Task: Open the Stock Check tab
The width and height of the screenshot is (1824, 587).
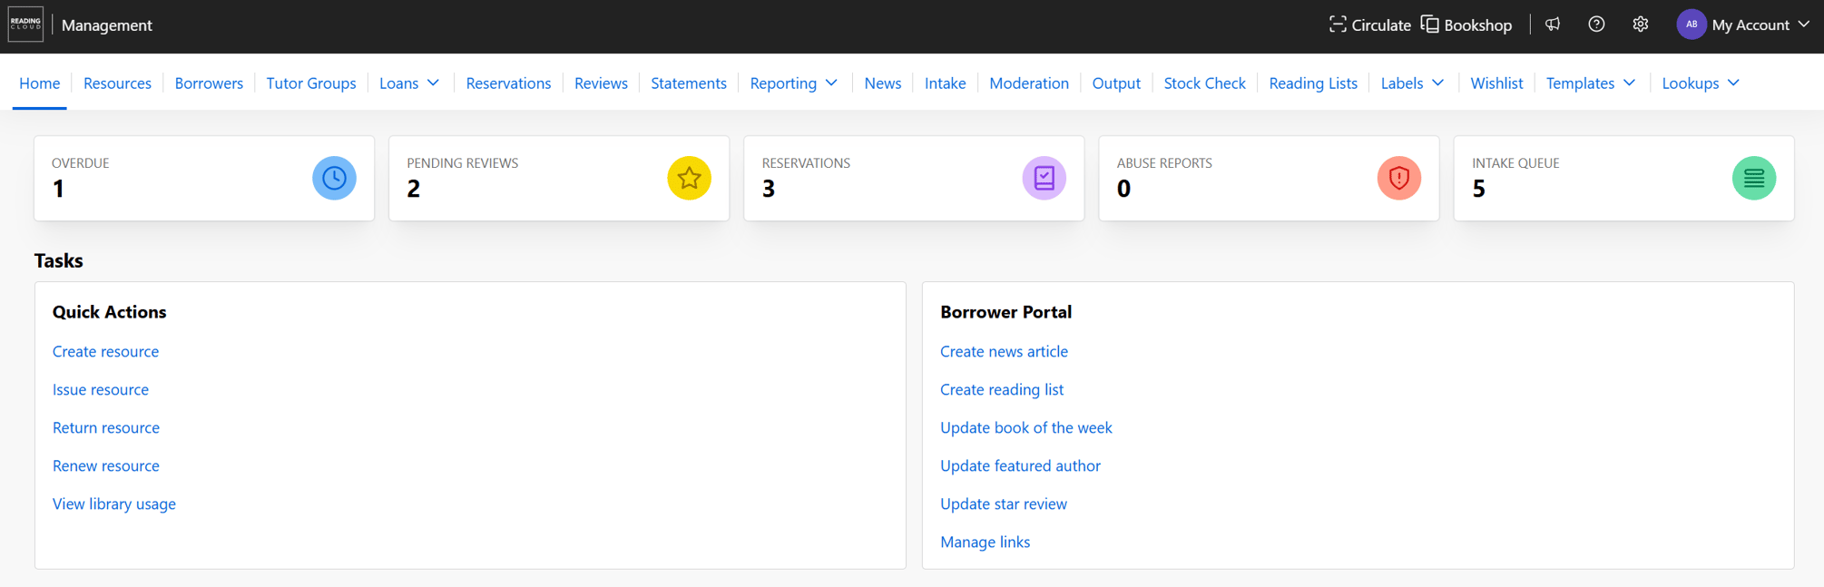Action: coord(1204,83)
